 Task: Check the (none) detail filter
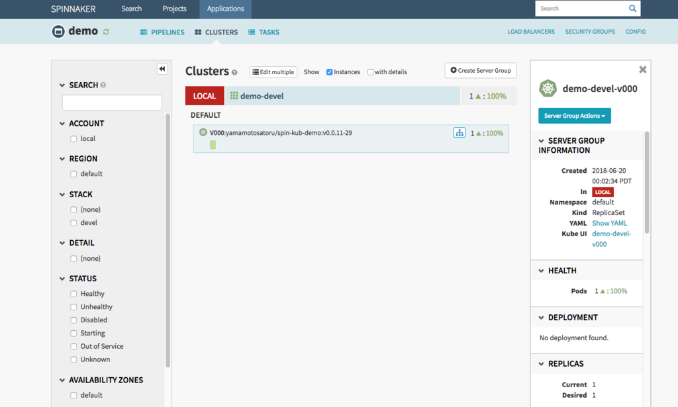[x=73, y=258]
